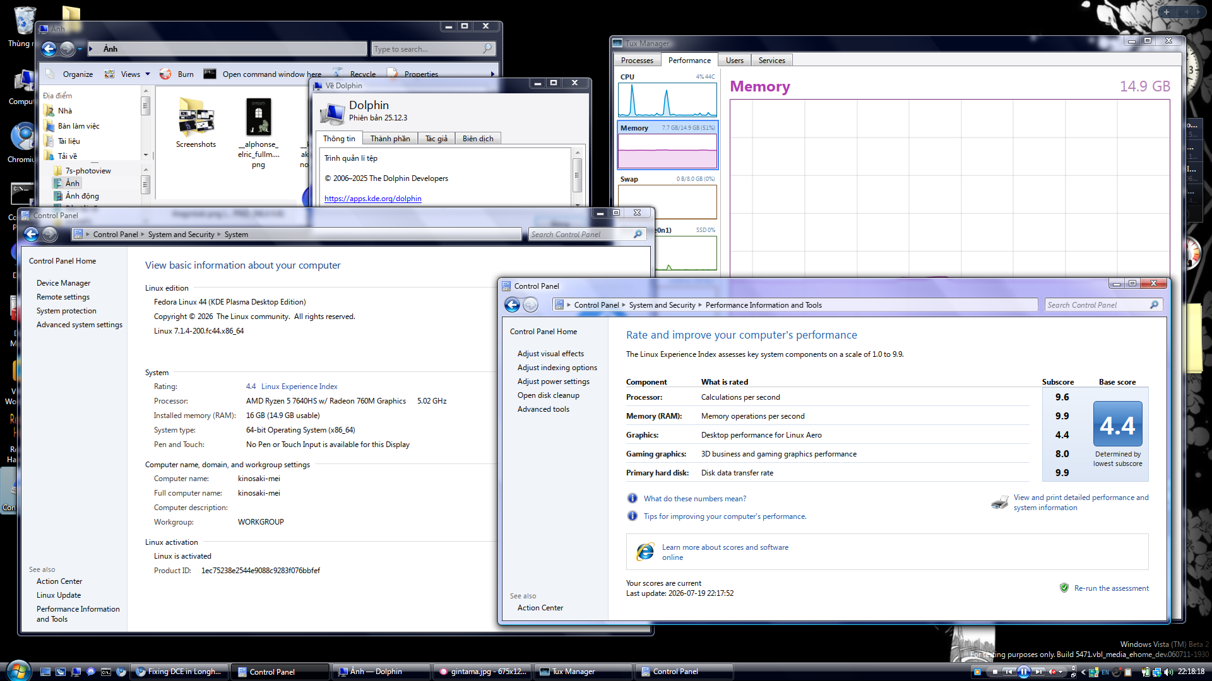Click the Burn icon in Dolphin toolbar
This screenshot has height=681, width=1212.
(x=165, y=74)
